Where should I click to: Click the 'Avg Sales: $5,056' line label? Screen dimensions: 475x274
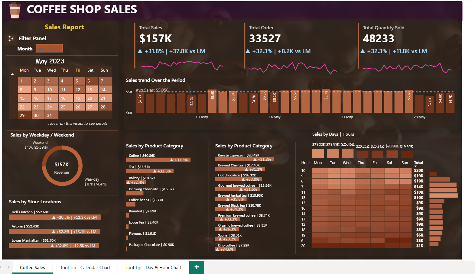tap(152, 90)
